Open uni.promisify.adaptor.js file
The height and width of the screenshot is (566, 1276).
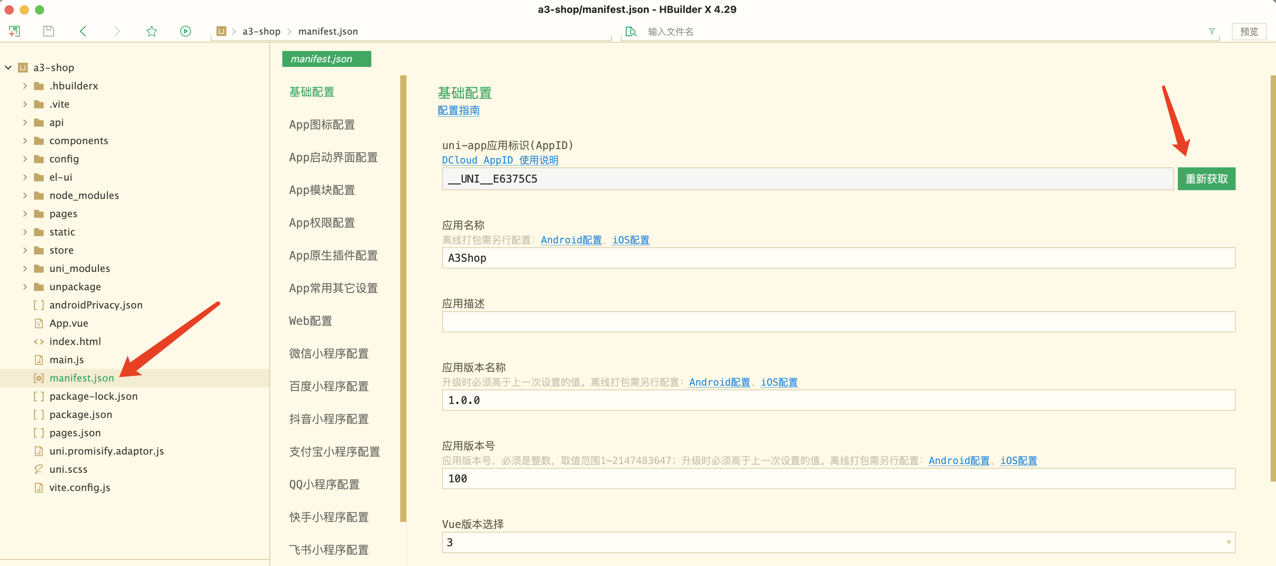pyautogui.click(x=107, y=451)
